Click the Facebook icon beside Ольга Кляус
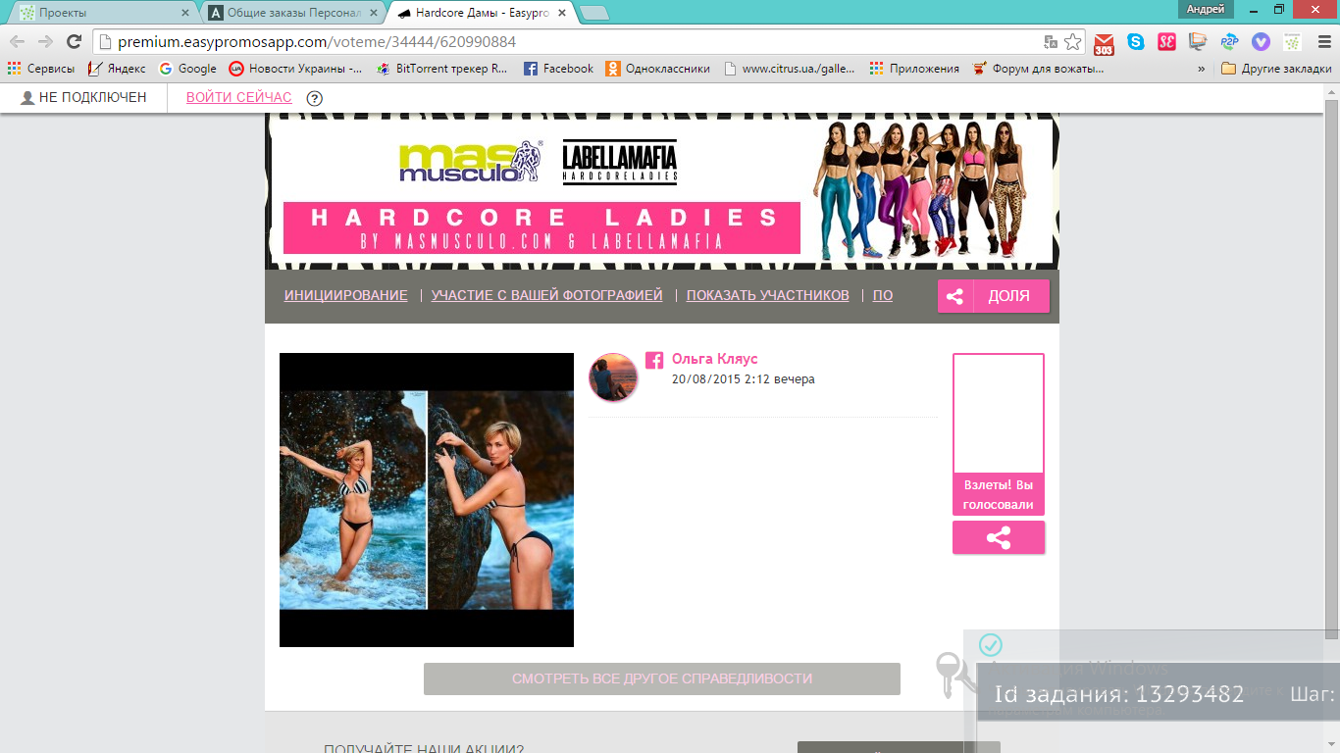This screenshot has width=1340, height=753. (654, 360)
